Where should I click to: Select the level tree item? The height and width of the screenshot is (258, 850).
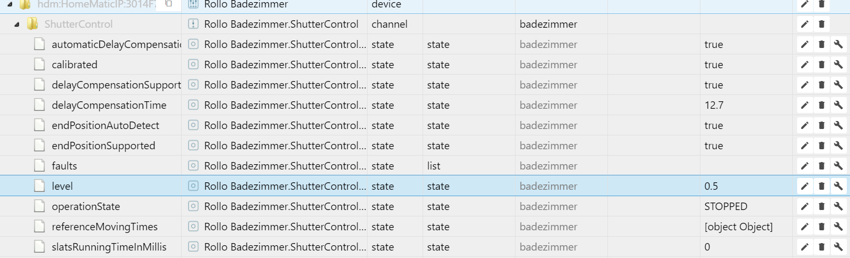click(x=62, y=186)
